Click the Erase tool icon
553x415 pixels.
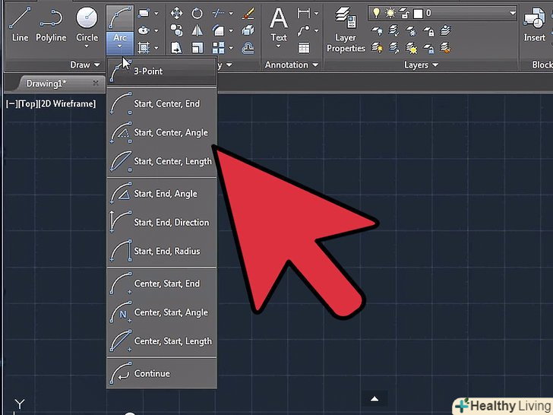248,14
